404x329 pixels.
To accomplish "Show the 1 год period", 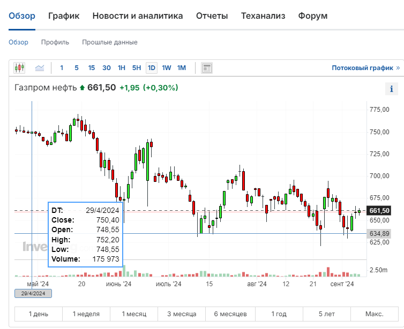I will tap(279, 314).
